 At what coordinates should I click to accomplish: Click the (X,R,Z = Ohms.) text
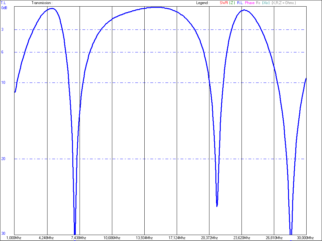point(284,3)
